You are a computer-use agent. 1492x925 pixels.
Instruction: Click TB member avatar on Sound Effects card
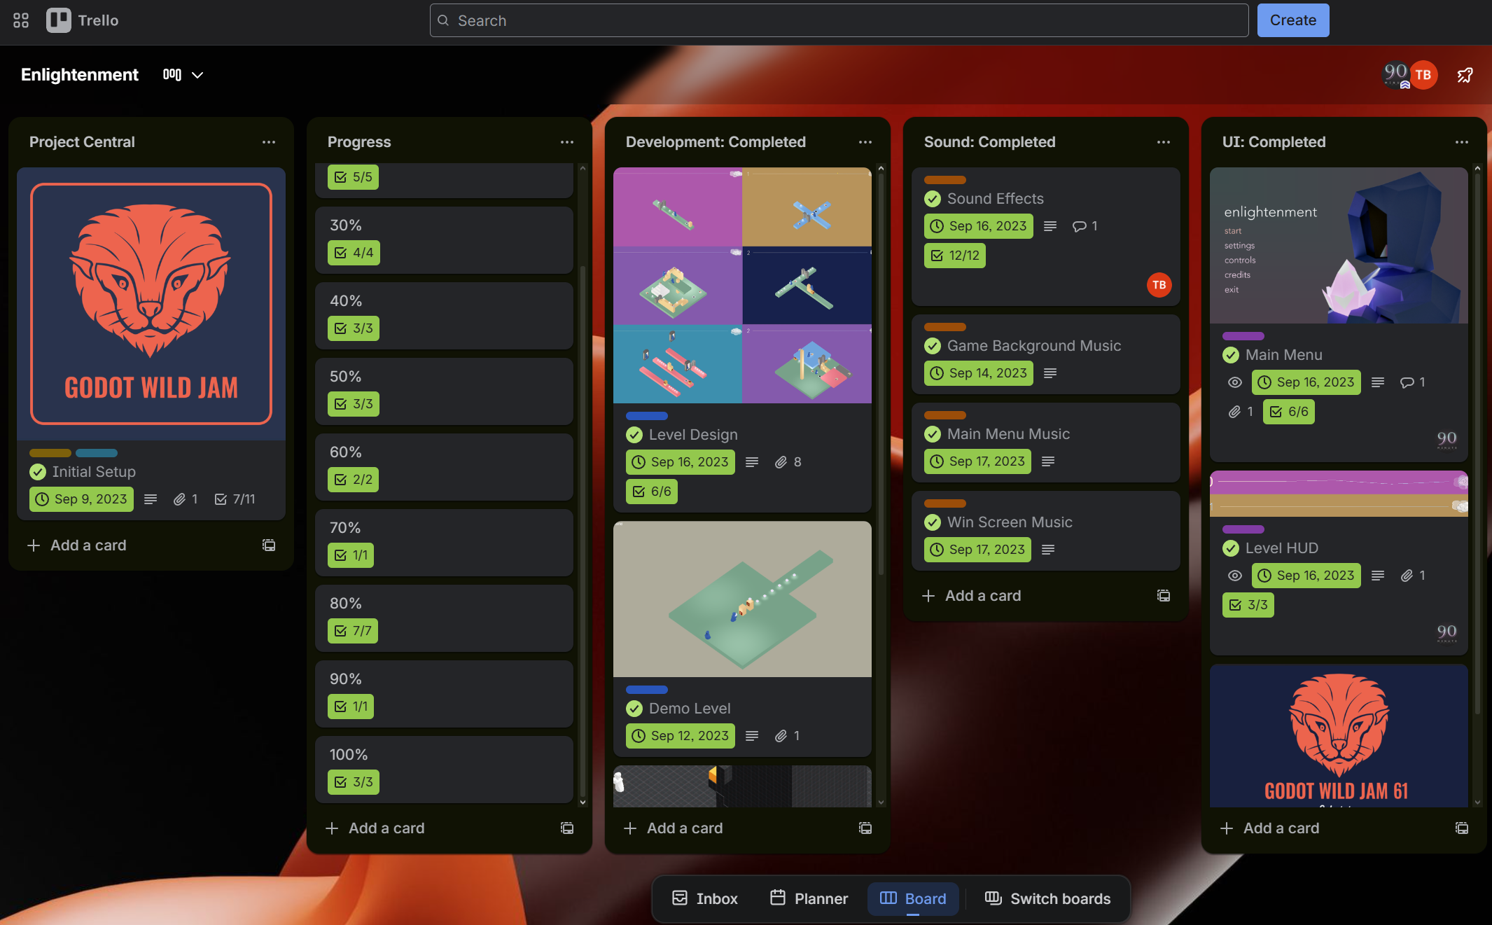pos(1159,285)
